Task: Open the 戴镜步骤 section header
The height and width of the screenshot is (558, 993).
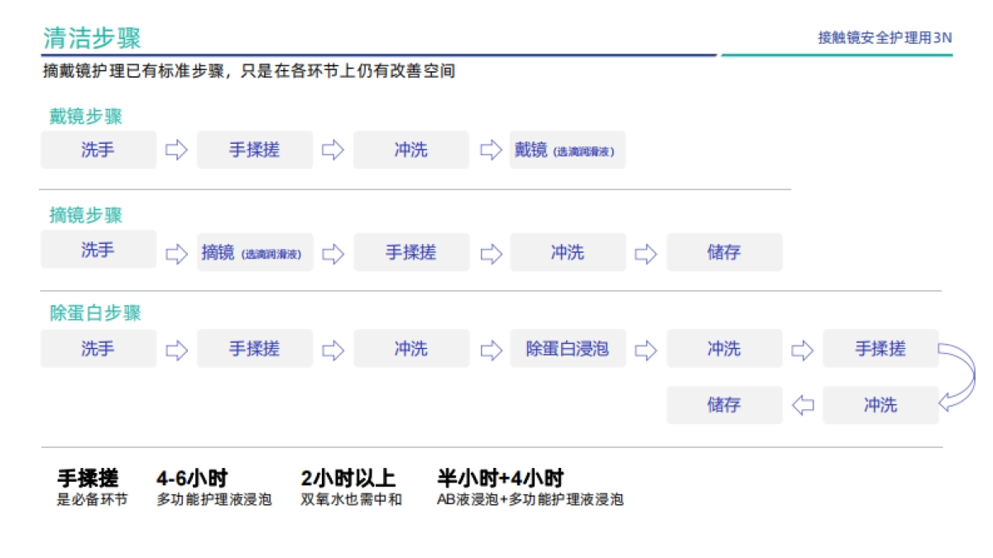Action: click(x=84, y=116)
